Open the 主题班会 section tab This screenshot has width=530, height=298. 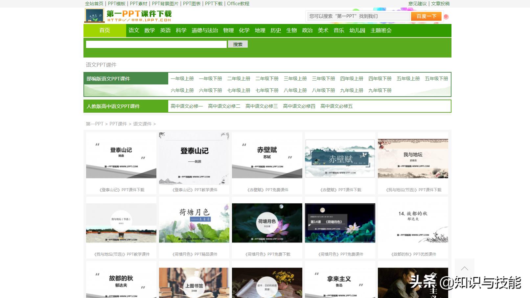pyautogui.click(x=381, y=31)
